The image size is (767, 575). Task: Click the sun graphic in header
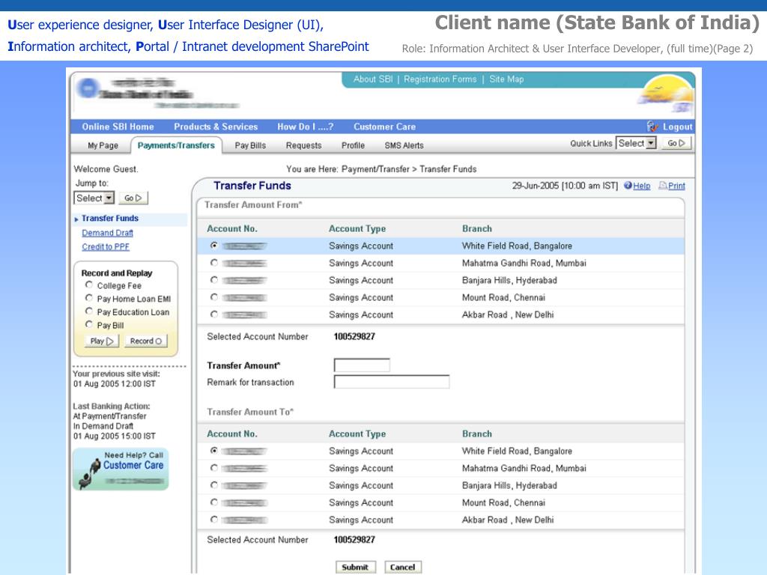(667, 94)
